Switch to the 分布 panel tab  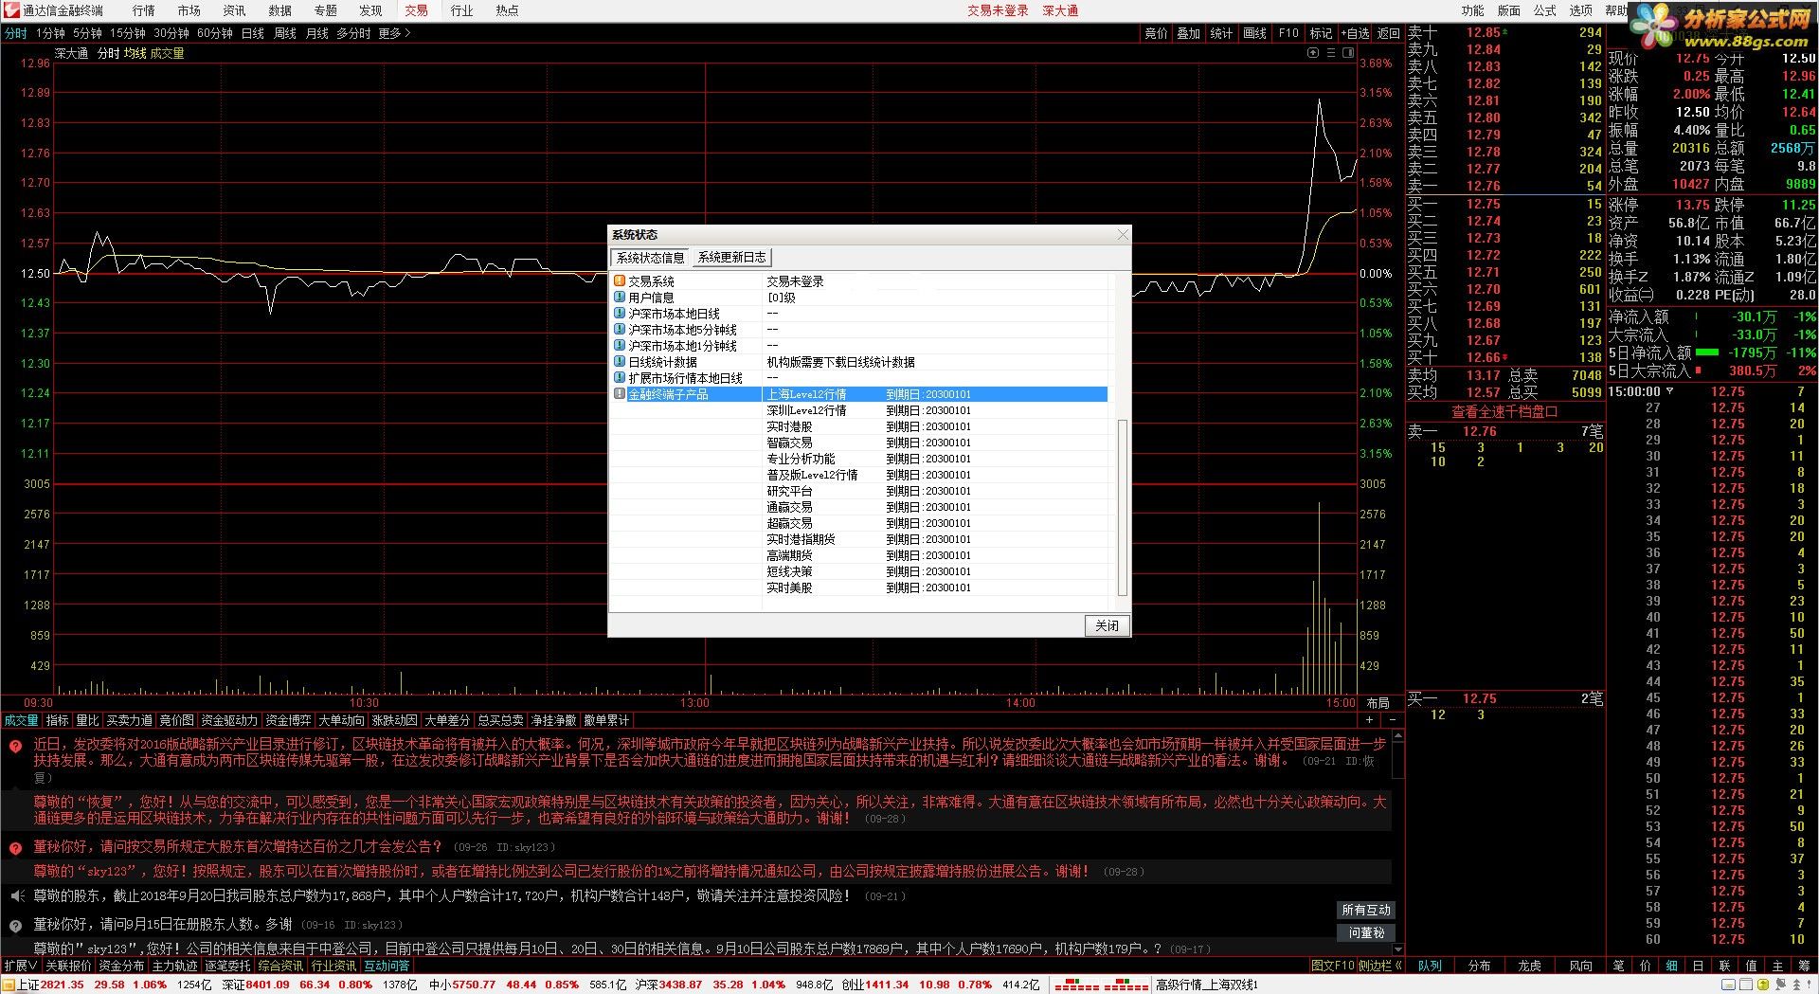pos(1479,966)
